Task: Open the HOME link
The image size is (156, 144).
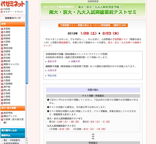Action: (7, 9)
